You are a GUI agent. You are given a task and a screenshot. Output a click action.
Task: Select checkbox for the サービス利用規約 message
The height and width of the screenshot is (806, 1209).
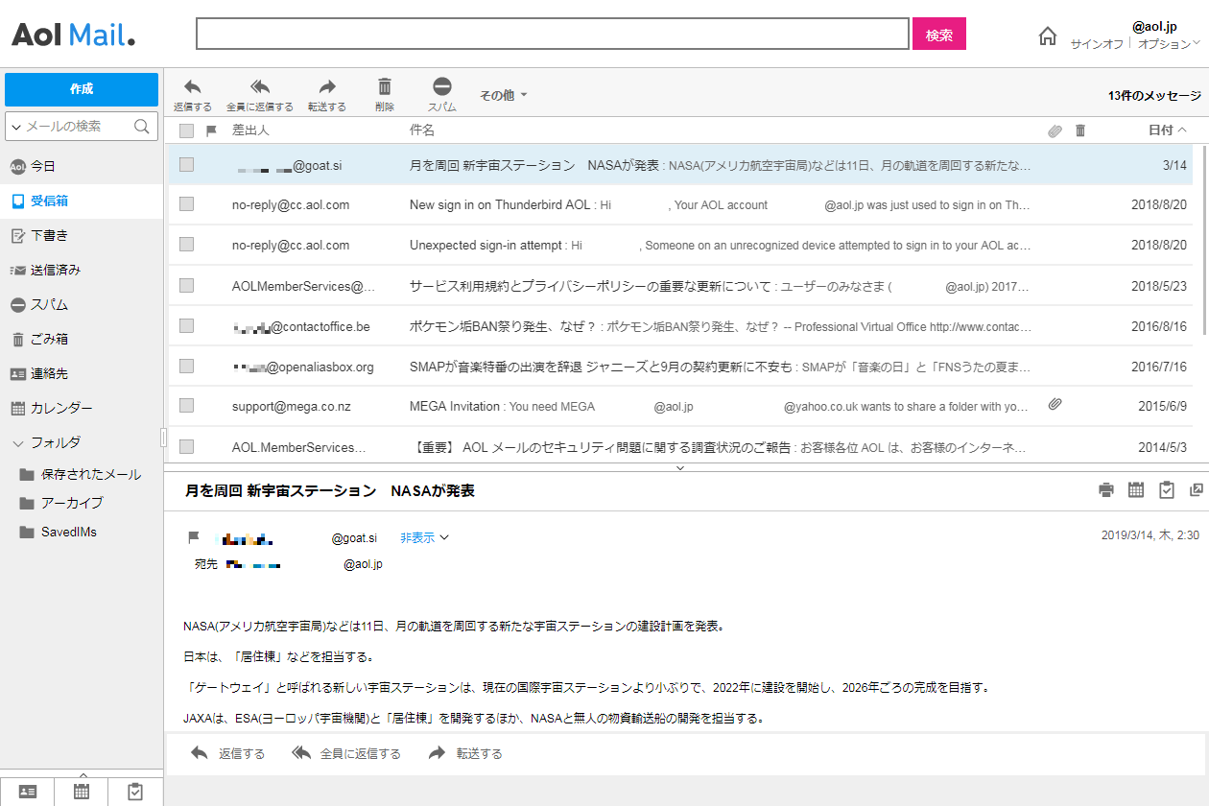pyautogui.click(x=186, y=285)
